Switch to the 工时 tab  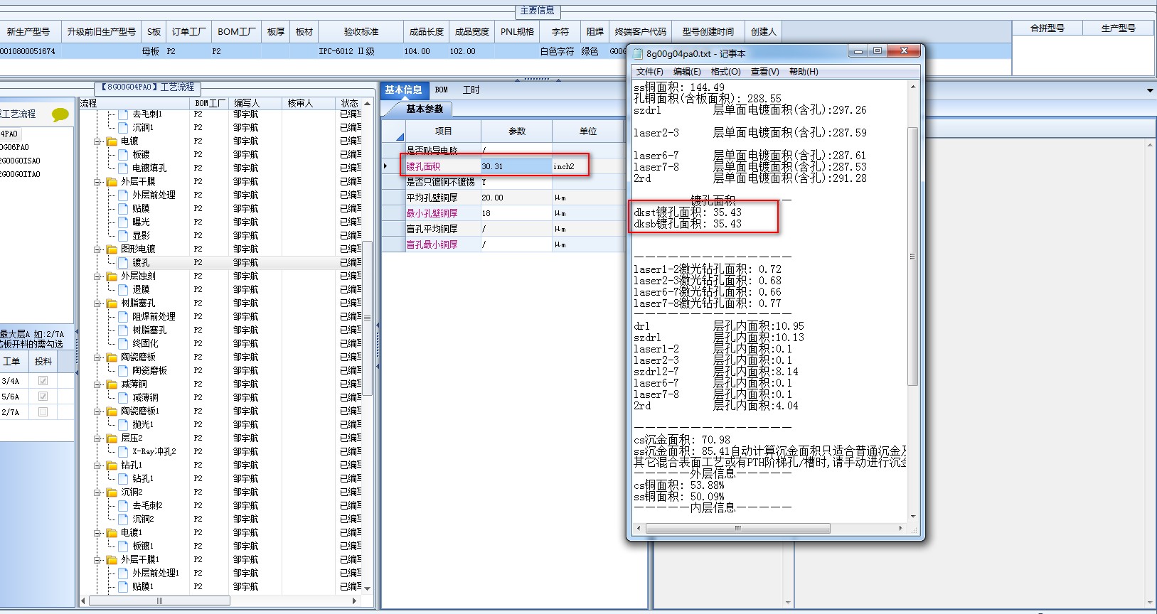click(471, 90)
